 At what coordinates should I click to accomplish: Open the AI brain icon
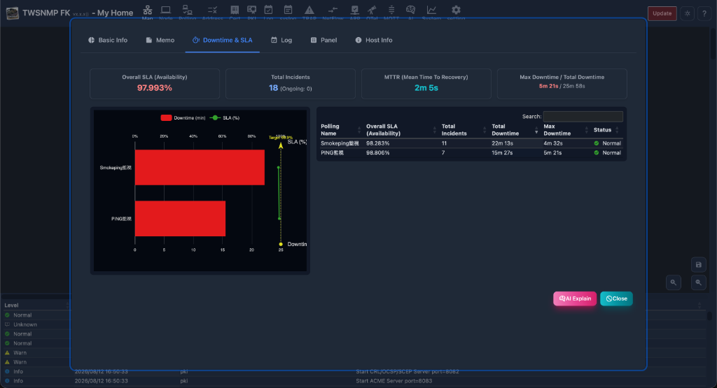[410, 10]
